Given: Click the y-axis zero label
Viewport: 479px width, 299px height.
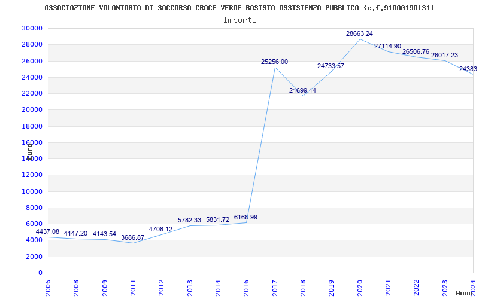Looking at the screenshot, I should click(40, 273).
